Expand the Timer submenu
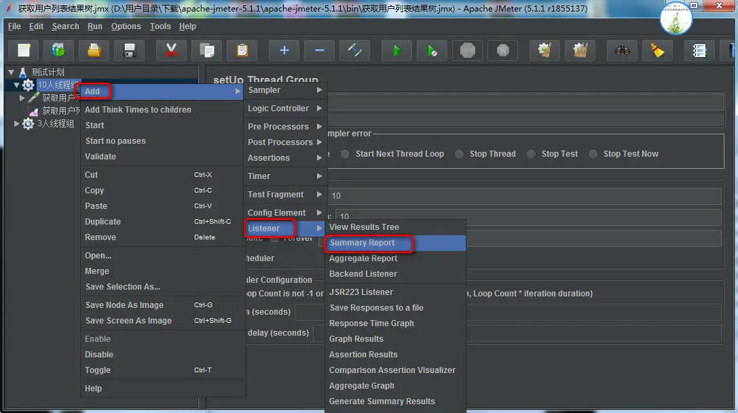This screenshot has height=413, width=738. point(284,176)
